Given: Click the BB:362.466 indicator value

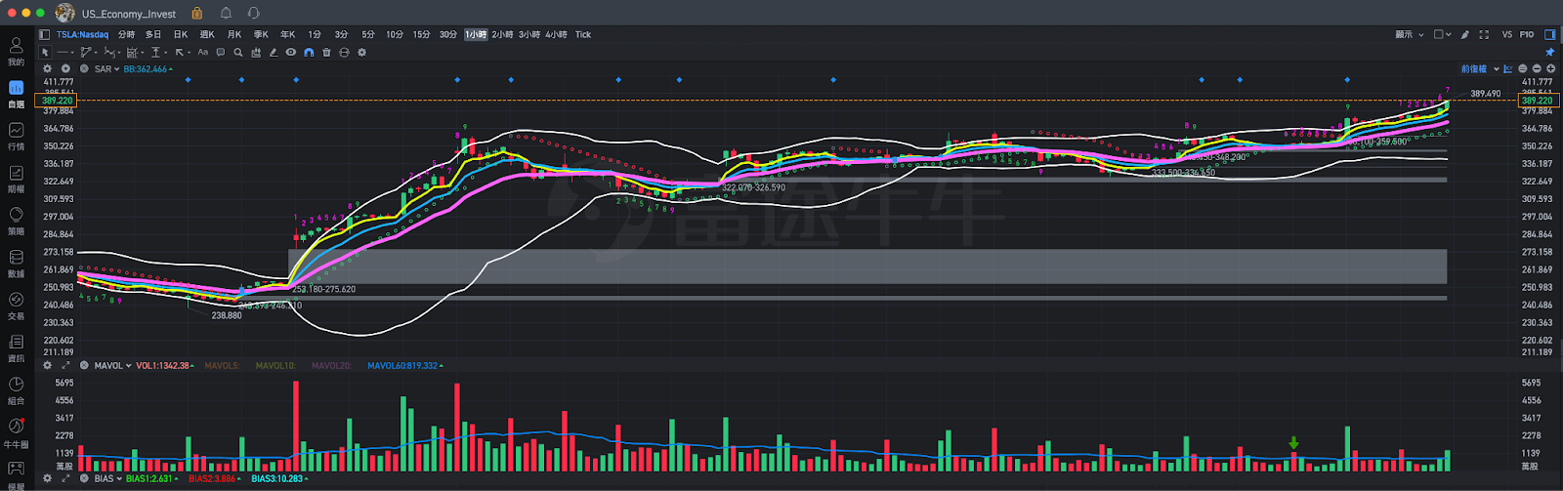Looking at the screenshot, I should point(148,68).
